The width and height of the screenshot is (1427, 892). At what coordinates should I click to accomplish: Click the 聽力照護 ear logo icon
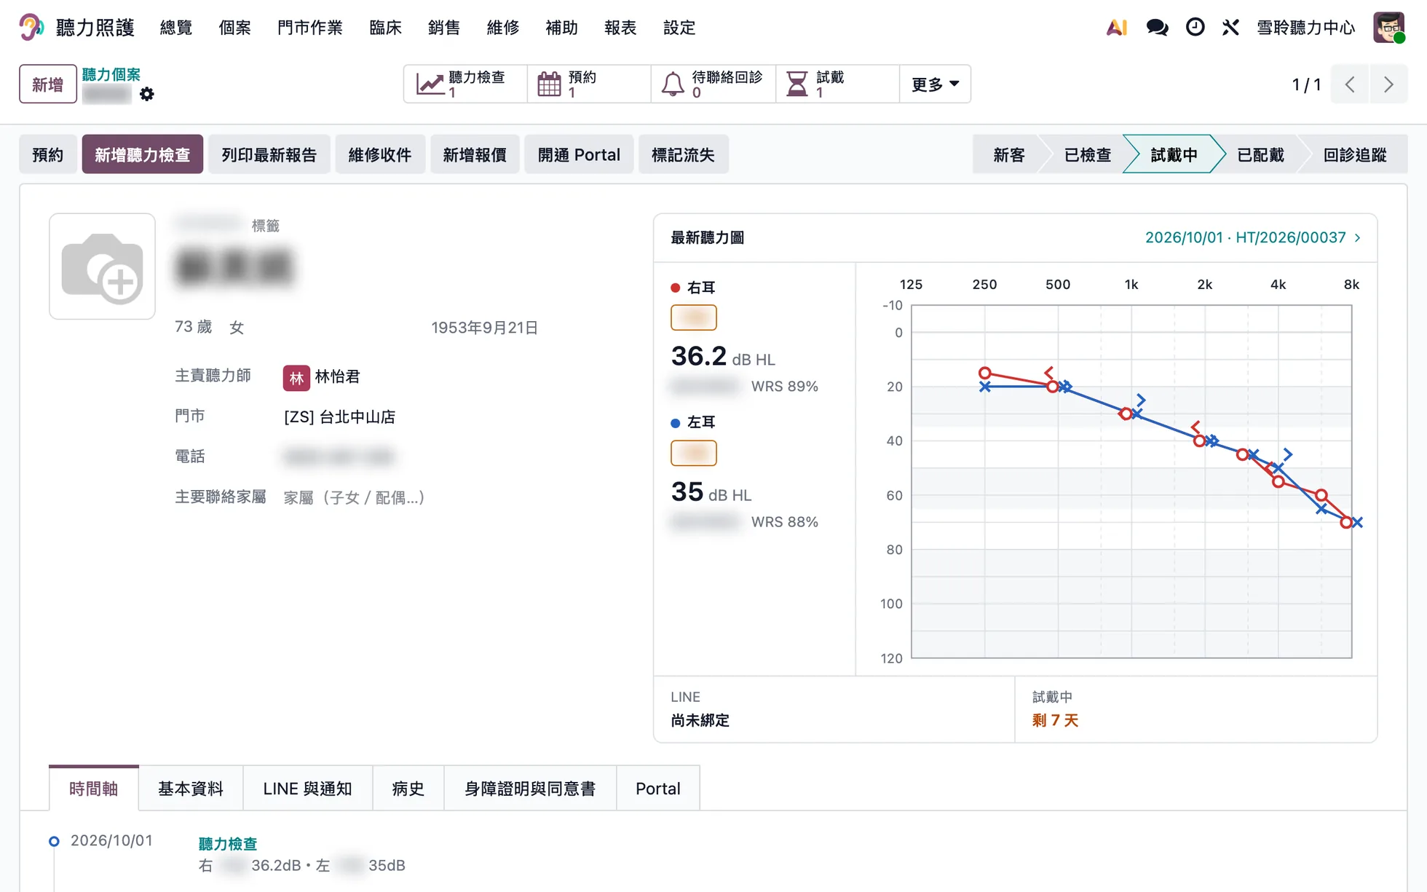pos(31,28)
